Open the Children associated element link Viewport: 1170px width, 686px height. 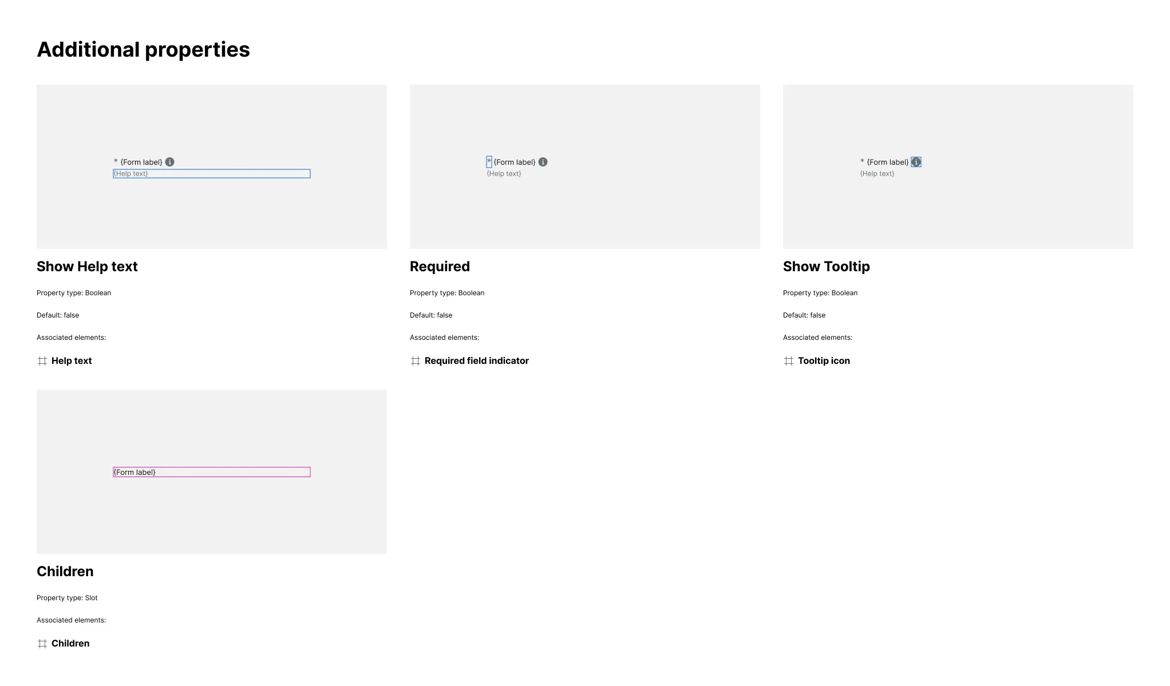[70, 643]
